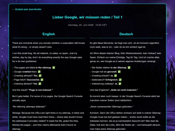Viewport: 175px width, 131px height.
Task: Click the checkmark next to 'Page fetch? Successful.'
Action: coord(42,80)
